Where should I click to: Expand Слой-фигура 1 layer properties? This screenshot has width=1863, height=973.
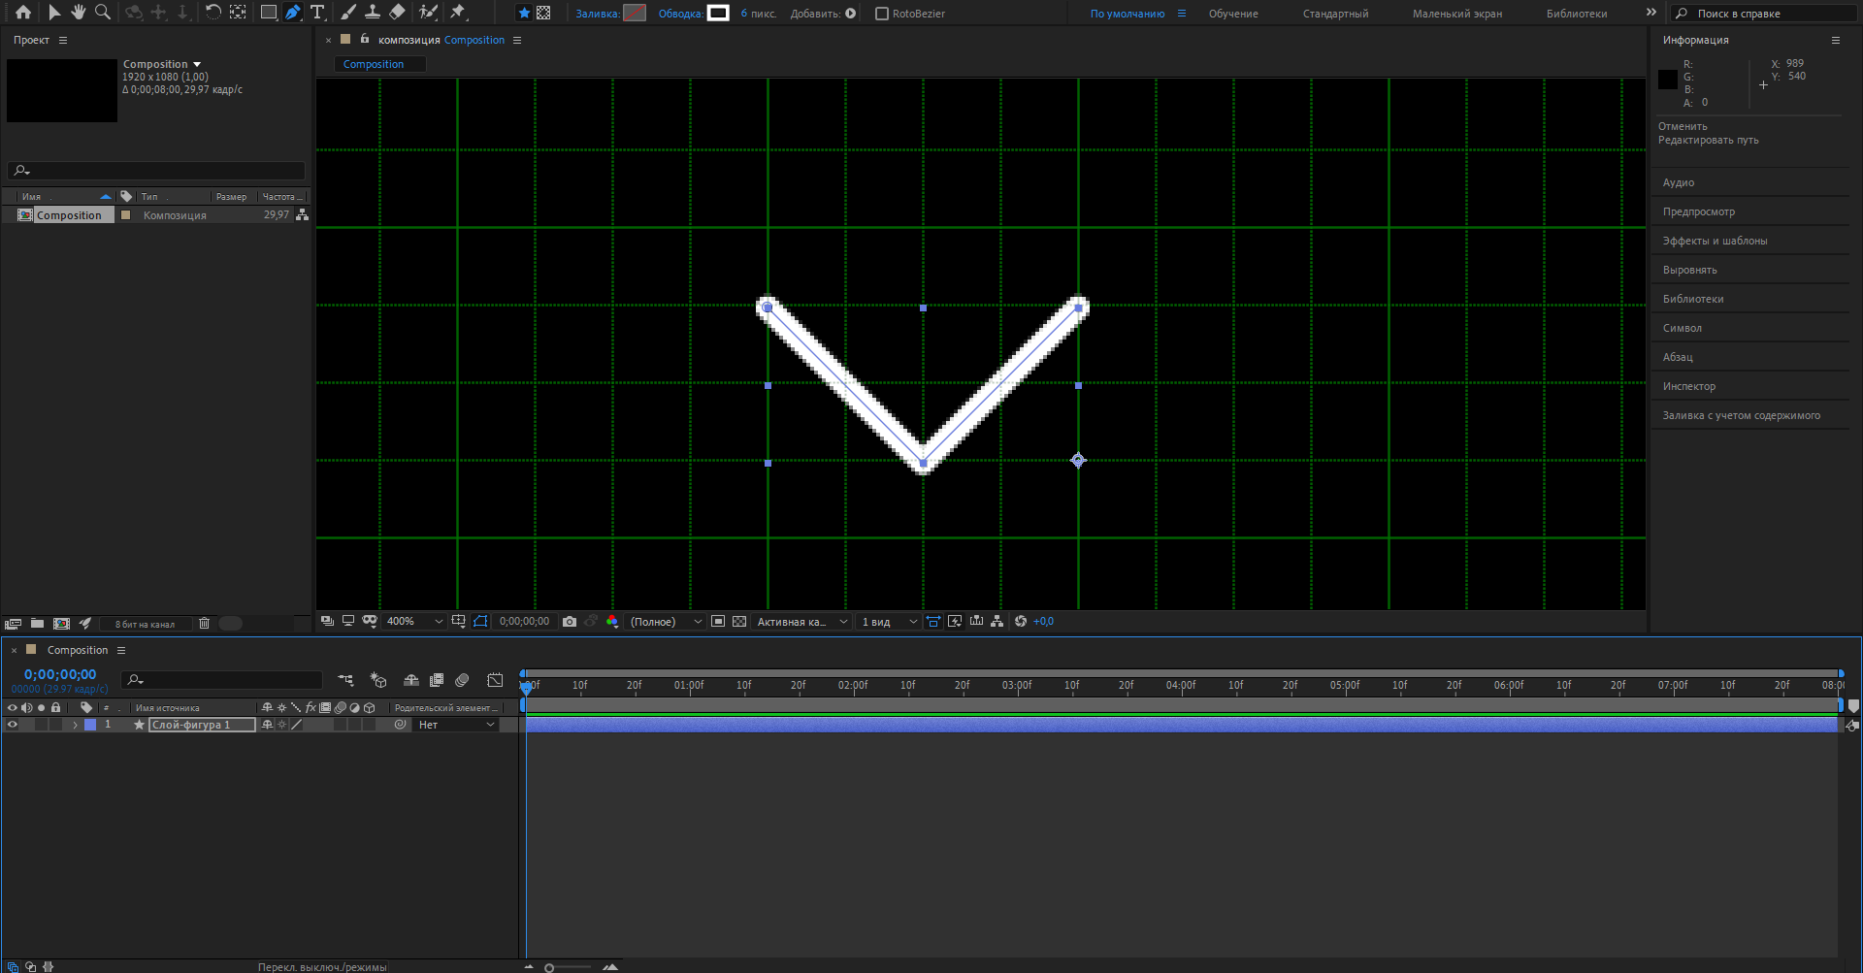click(75, 725)
